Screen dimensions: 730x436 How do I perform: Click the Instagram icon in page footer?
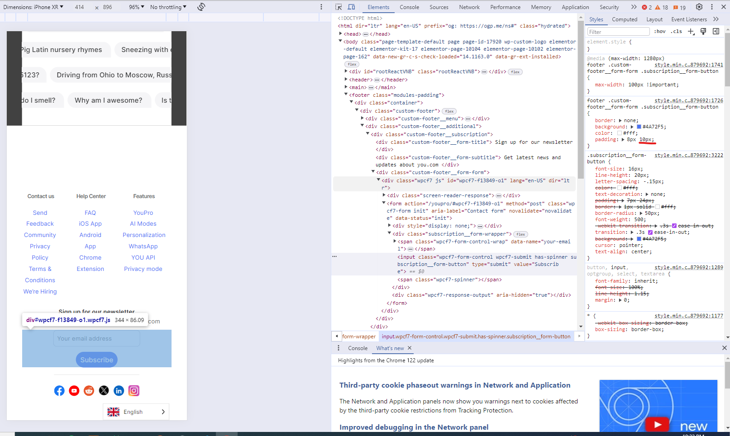(134, 391)
